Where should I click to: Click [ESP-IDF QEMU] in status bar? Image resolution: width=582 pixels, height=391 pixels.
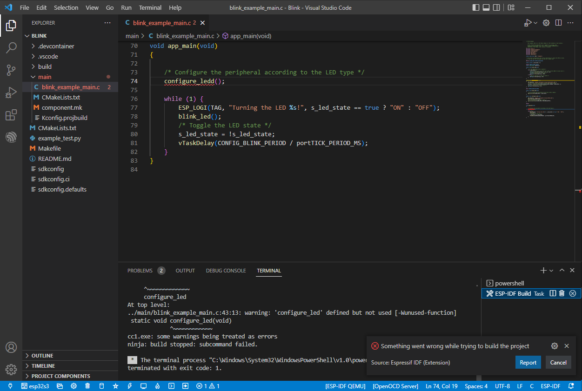[x=346, y=386]
